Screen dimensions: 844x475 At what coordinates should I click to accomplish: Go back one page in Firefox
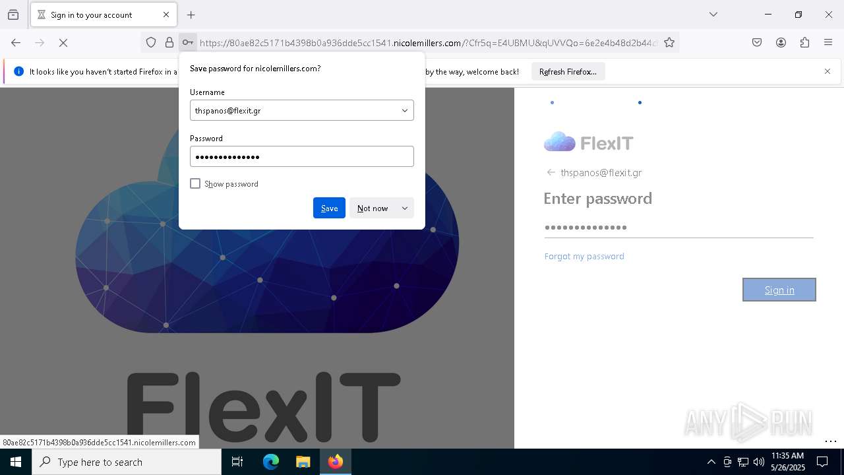(16, 42)
